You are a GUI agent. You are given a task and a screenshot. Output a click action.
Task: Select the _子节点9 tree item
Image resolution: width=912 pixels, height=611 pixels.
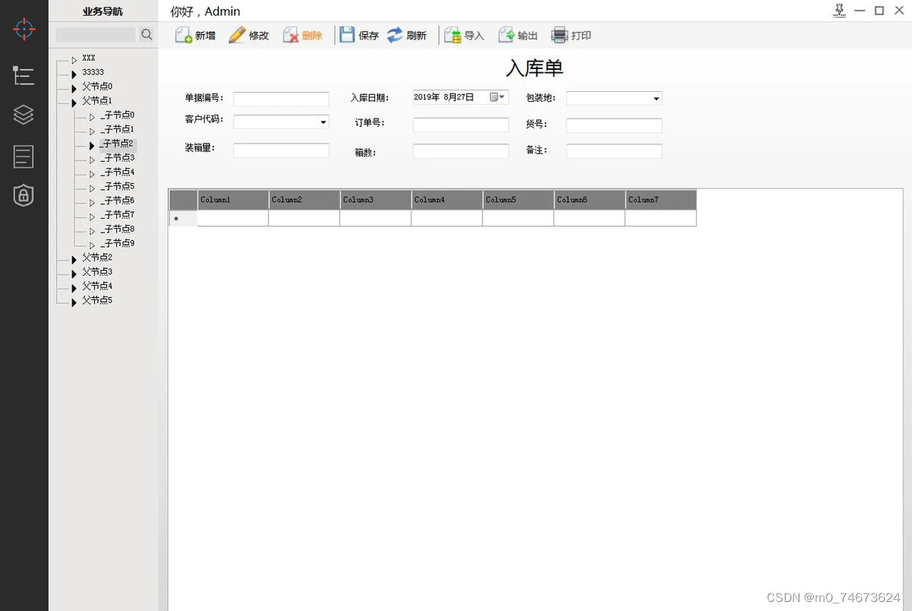[117, 243]
